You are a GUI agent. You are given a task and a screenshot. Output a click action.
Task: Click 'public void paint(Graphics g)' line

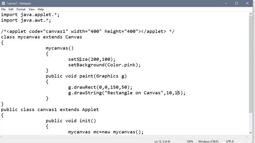tap(86, 76)
